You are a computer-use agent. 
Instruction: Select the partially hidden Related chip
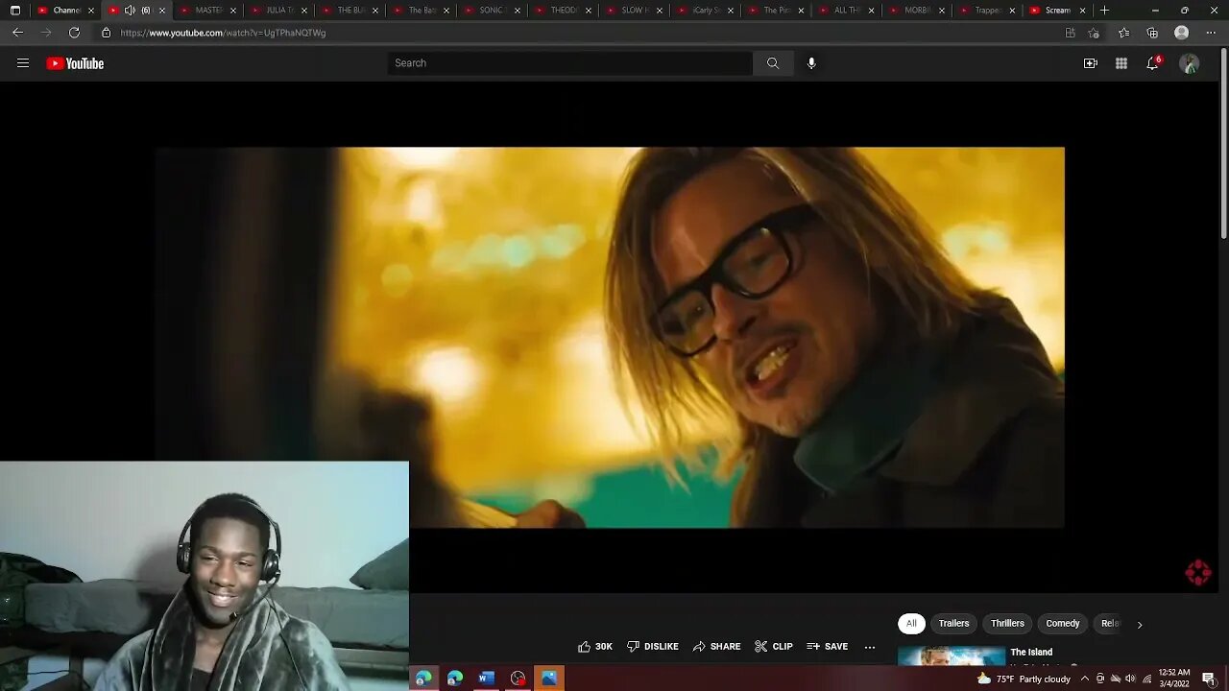click(x=1109, y=624)
